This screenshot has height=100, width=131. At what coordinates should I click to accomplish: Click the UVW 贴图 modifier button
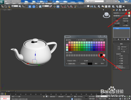pyautogui.click(x=117, y=23)
